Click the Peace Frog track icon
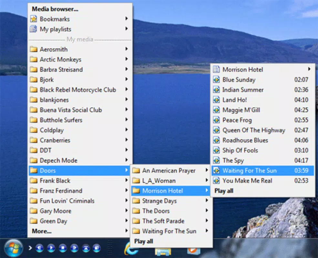318x258 pixels. 216,120
